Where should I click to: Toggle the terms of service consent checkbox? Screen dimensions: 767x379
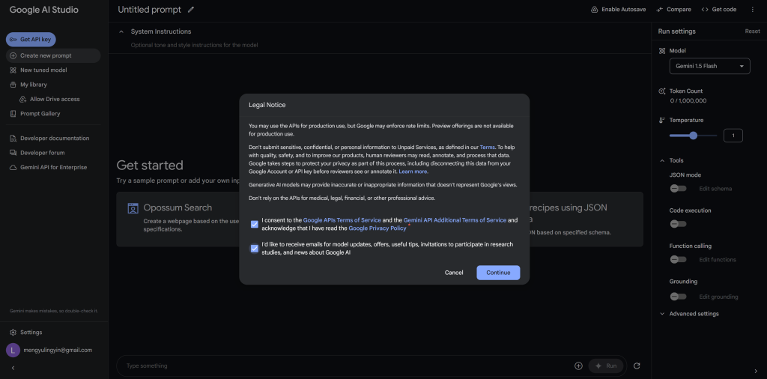click(255, 225)
